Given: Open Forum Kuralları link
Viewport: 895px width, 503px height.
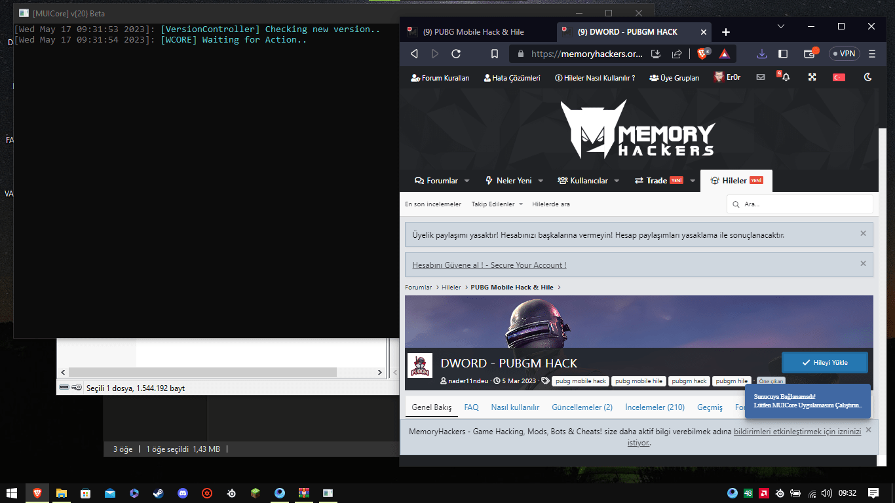Looking at the screenshot, I should pos(440,77).
